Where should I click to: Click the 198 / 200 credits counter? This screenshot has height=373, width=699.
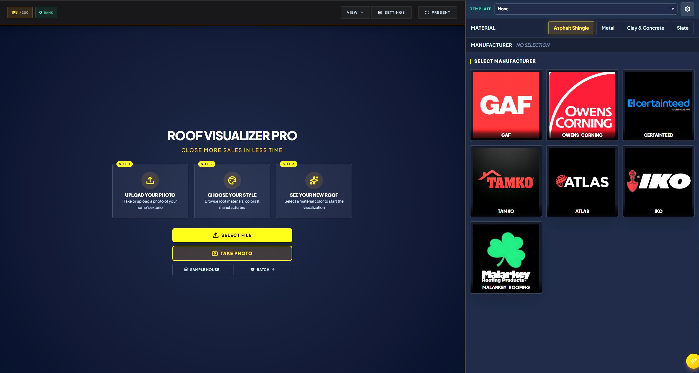(x=20, y=12)
